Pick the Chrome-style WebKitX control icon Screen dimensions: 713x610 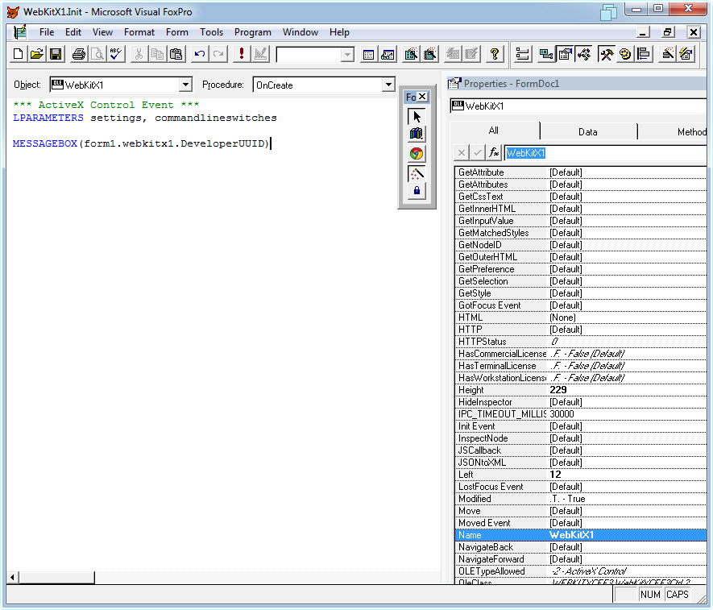pyautogui.click(x=417, y=154)
